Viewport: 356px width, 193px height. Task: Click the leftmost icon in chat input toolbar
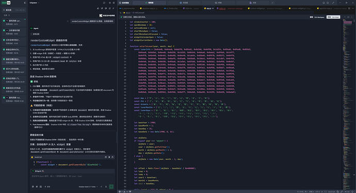click(x=33, y=187)
